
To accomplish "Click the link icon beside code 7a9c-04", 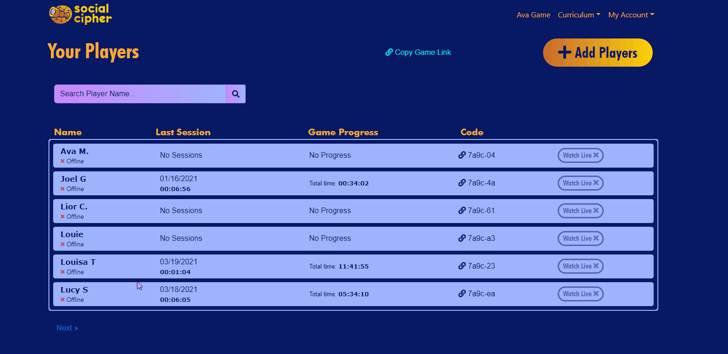I will (462, 155).
